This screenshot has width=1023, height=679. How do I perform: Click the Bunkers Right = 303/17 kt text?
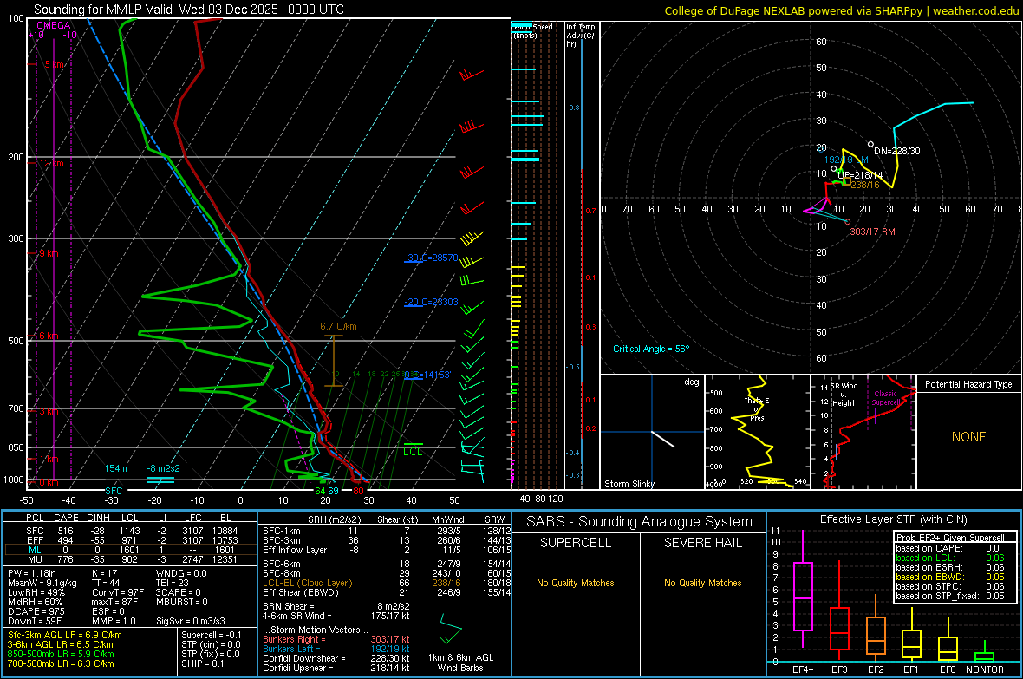[336, 639]
